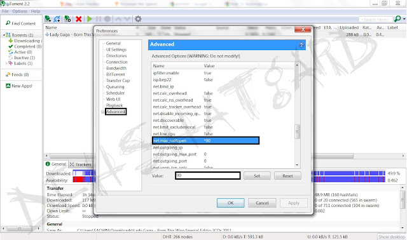Click the Move Up Queue arrow
Image resolution: width=407 pixels, height=240 pixels.
tap(118, 19)
